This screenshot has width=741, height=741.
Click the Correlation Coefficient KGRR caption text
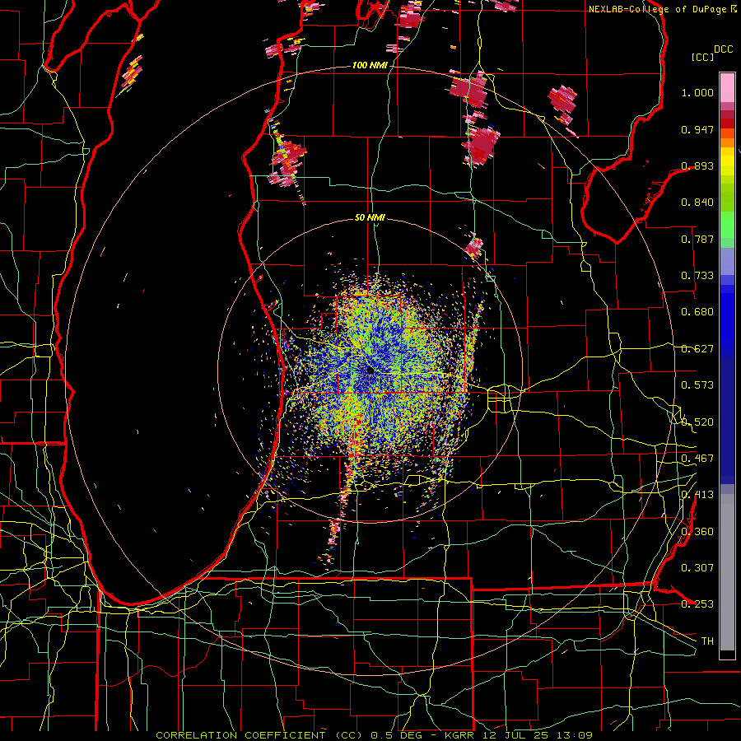click(374, 735)
